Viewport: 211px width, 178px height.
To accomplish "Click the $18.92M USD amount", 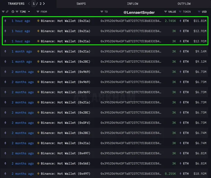I will click(200, 174).
